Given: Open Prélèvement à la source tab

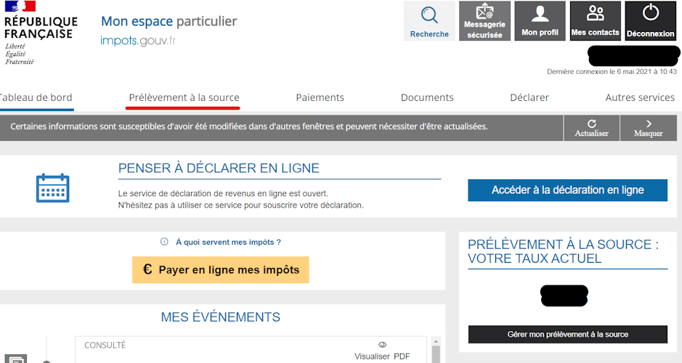Looking at the screenshot, I should pos(184,98).
